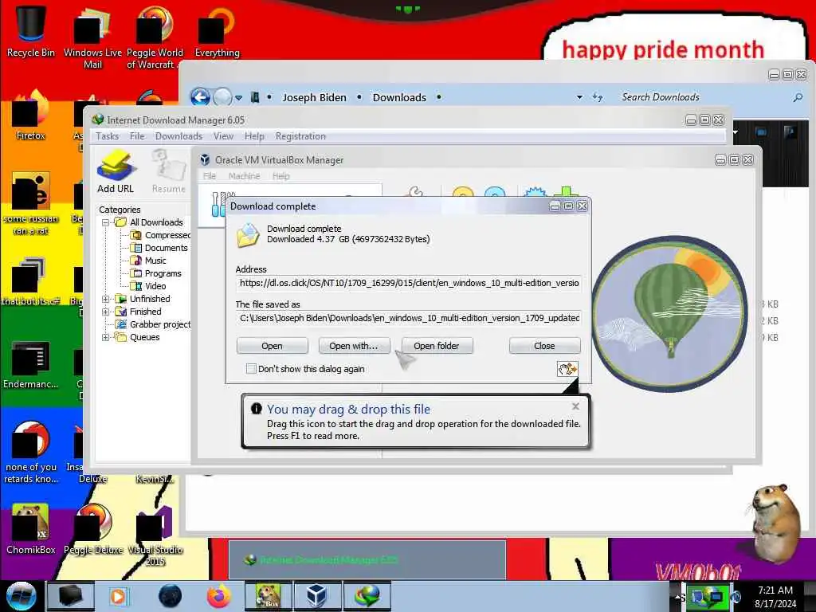Open the address bar history dropdown in Explorer
This screenshot has width=816, height=612.
[x=579, y=97]
